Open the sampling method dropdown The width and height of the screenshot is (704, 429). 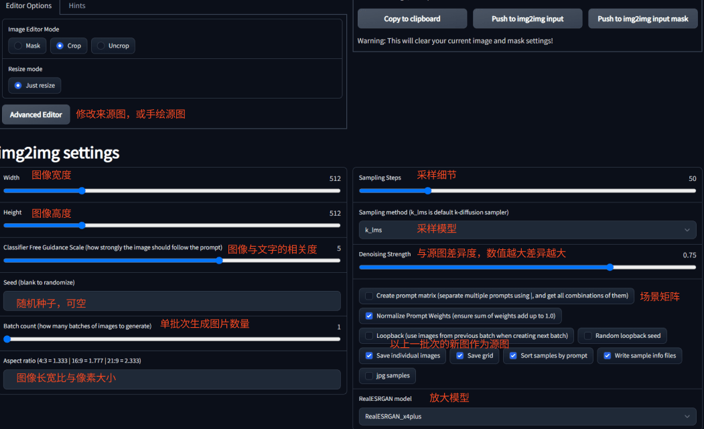[x=527, y=229]
